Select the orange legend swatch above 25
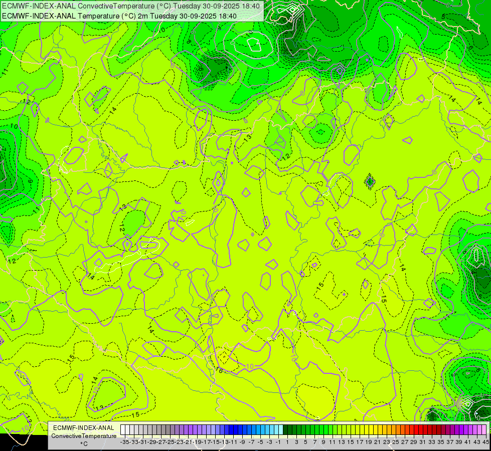The image size is (491, 451). (x=394, y=430)
